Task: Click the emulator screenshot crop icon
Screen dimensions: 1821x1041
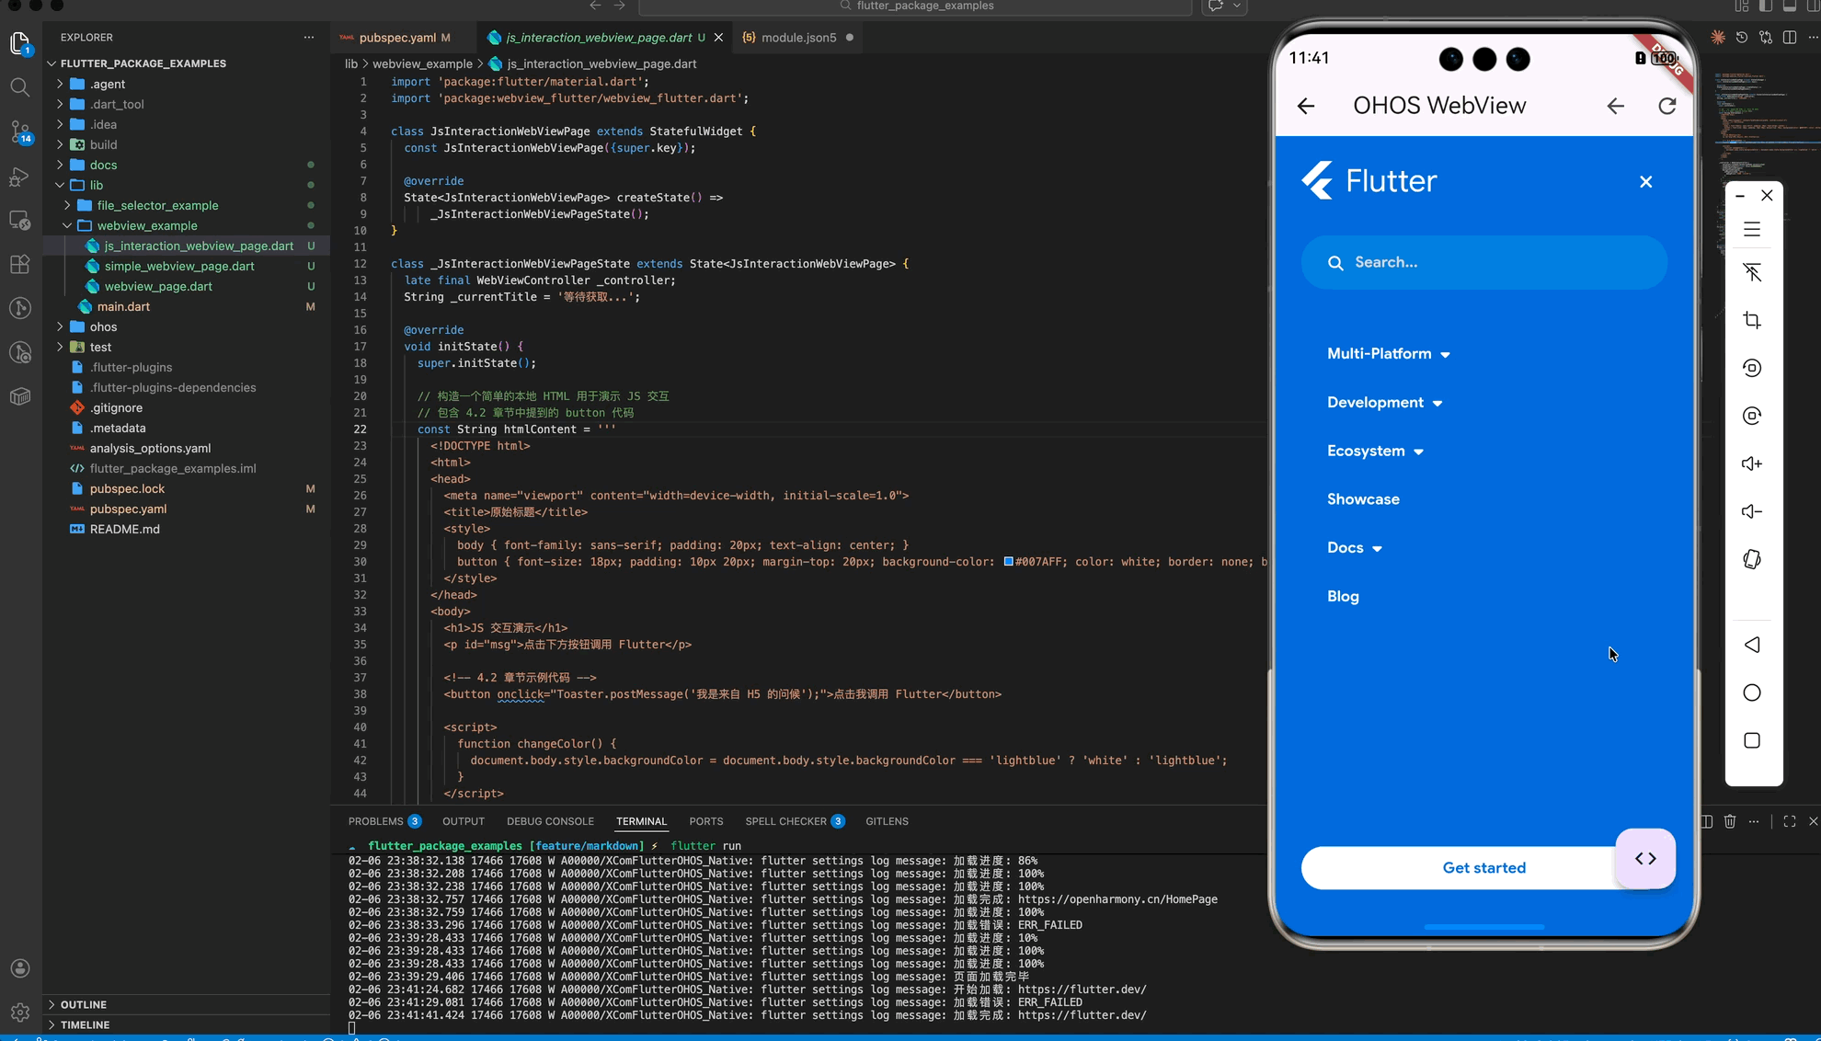Action: [x=1752, y=320]
